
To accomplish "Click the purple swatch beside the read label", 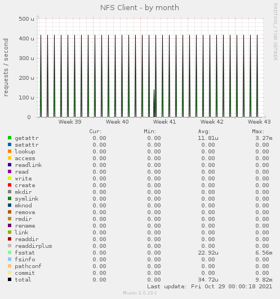I will [x=10, y=171].
